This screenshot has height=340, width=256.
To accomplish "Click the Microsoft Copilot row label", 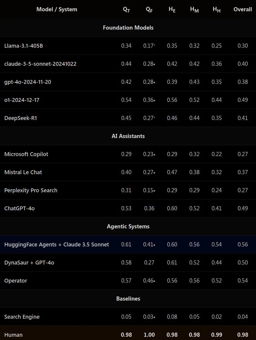I will (x=26, y=154).
